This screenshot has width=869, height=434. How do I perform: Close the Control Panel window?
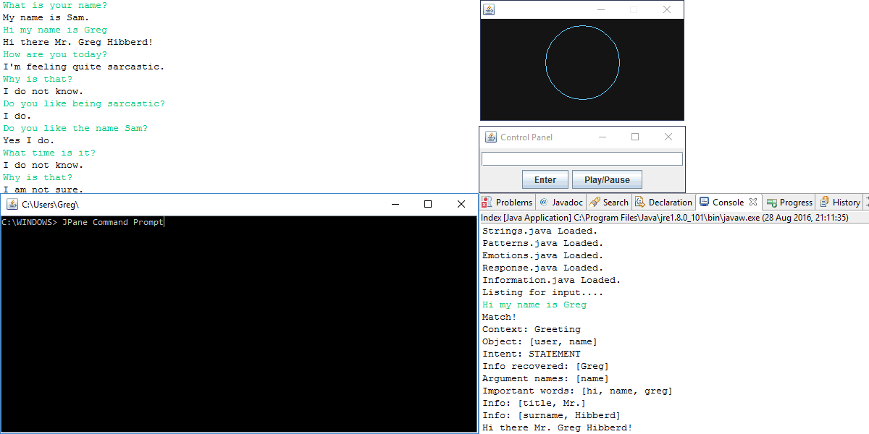point(668,137)
